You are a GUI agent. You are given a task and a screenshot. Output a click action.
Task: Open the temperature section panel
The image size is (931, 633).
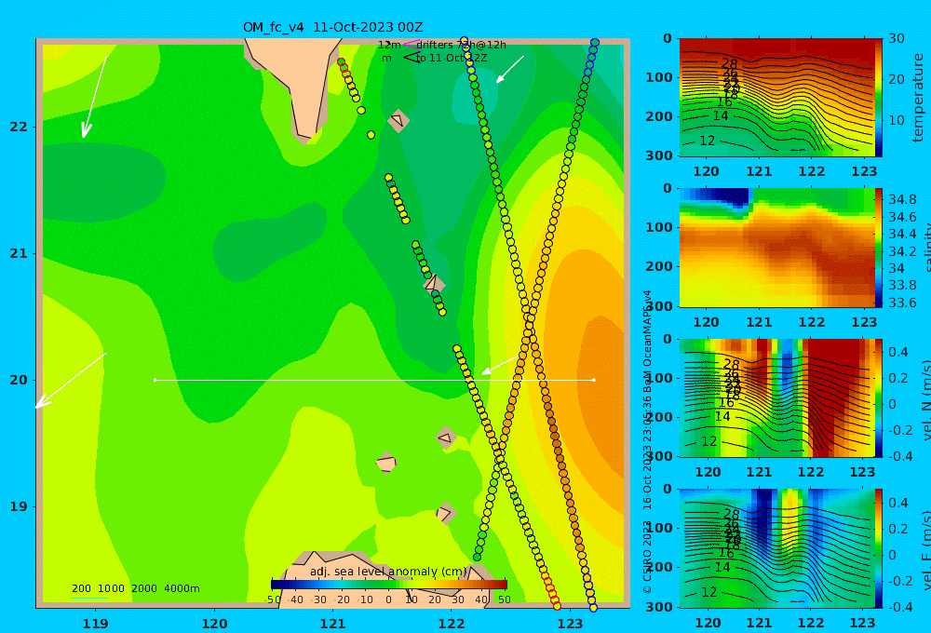tap(776, 98)
